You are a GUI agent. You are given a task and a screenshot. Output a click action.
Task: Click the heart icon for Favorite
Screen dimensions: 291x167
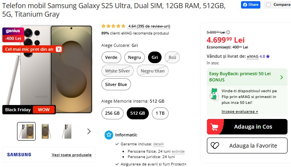214,146
